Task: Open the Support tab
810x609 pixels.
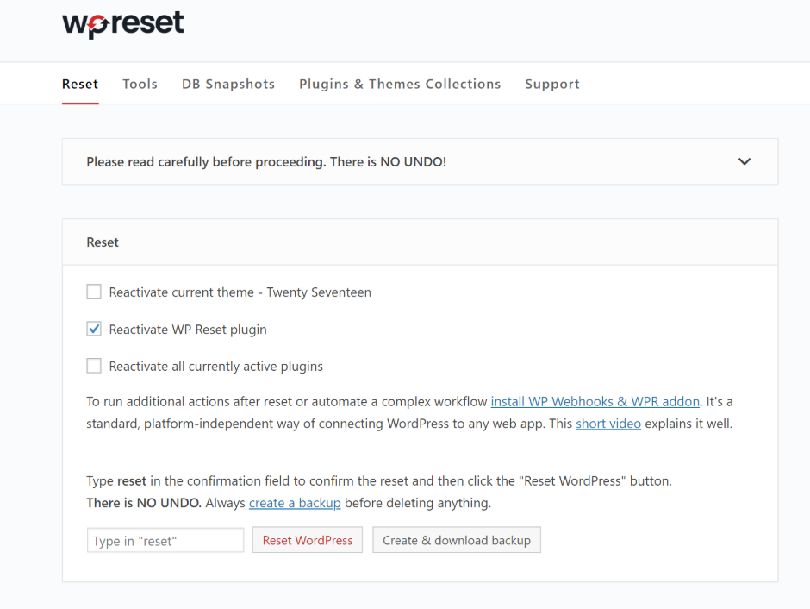Action: point(552,84)
